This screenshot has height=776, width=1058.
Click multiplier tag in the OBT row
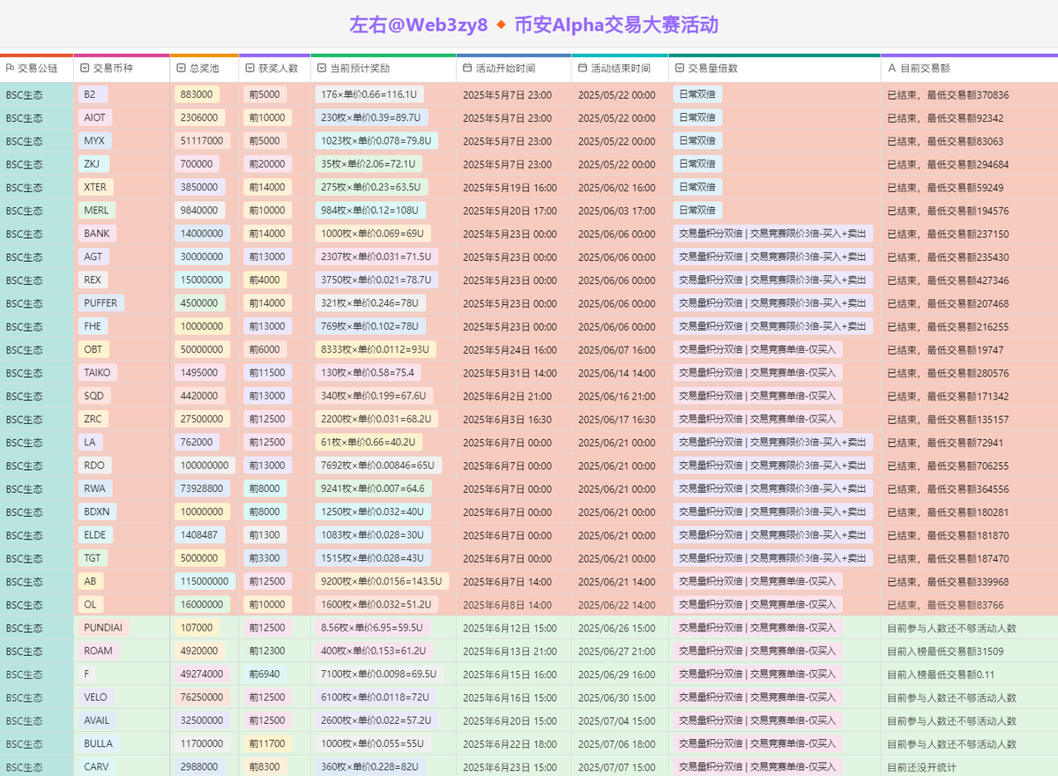pyautogui.click(x=758, y=350)
